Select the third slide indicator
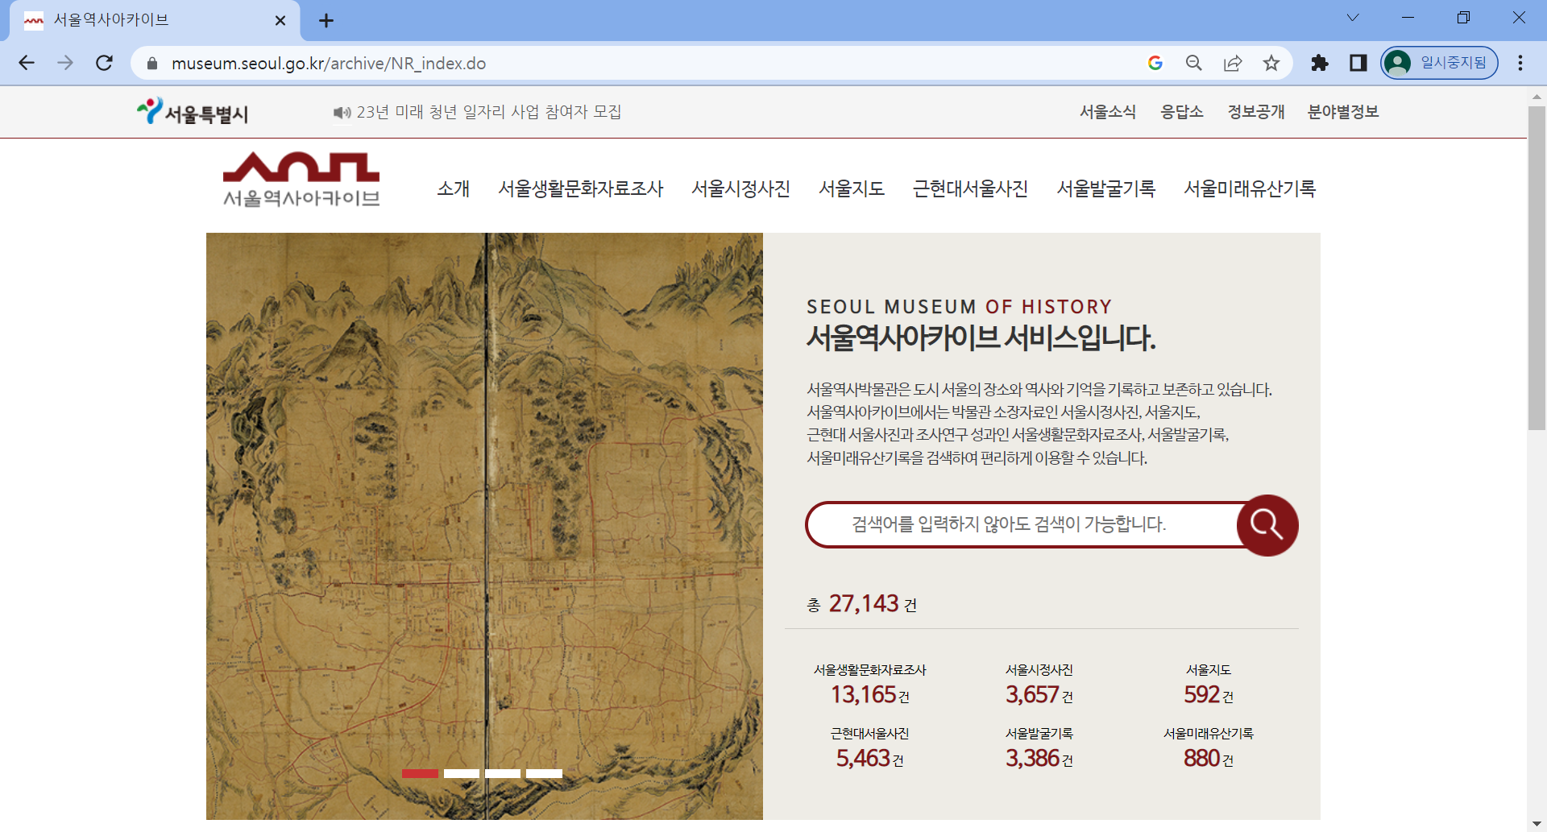The image size is (1547, 832). [x=503, y=773]
